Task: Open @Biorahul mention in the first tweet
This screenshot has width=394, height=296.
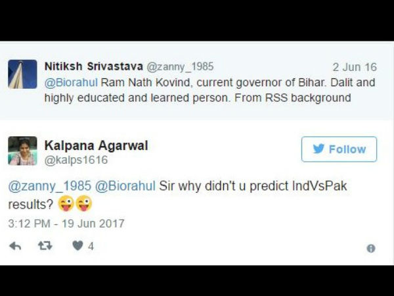Action: [71, 83]
